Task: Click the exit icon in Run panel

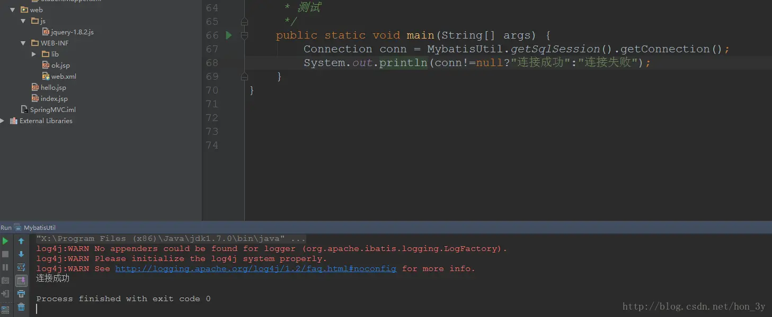Action: pyautogui.click(x=5, y=294)
